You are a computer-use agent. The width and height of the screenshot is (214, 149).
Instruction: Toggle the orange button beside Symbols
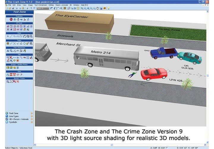click(x=32, y=122)
